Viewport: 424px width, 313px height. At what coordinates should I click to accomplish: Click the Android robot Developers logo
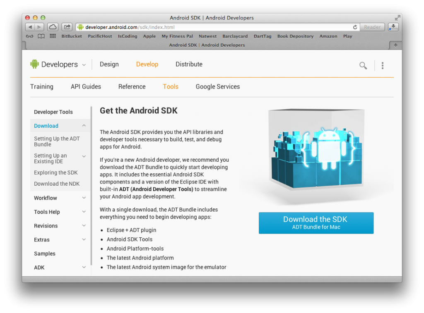tap(35, 64)
